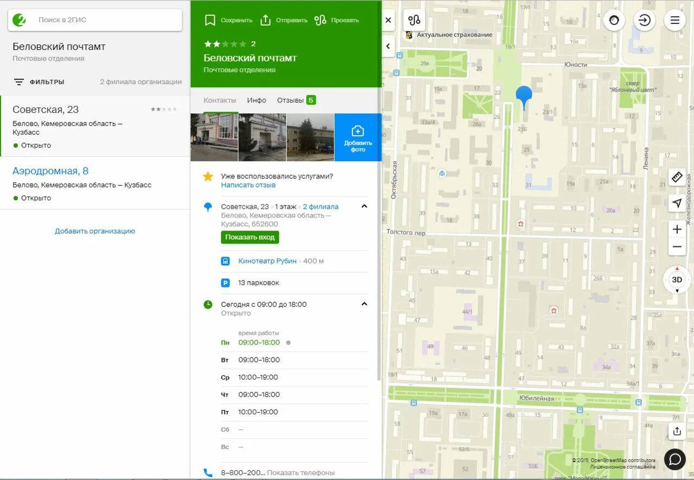Screen dimensions: 694x480
Task: Open the first building photo
Action: (x=214, y=137)
